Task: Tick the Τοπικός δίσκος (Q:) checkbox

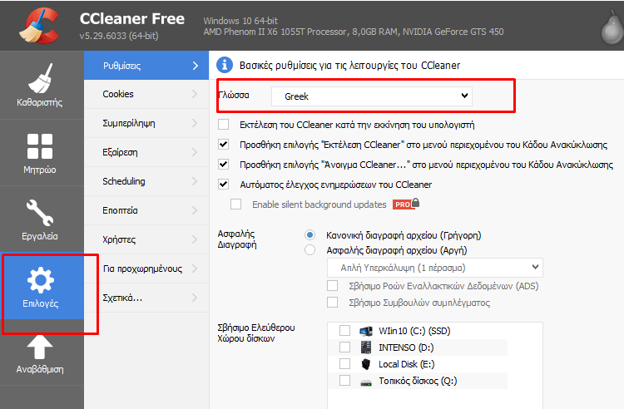Action: [344, 381]
